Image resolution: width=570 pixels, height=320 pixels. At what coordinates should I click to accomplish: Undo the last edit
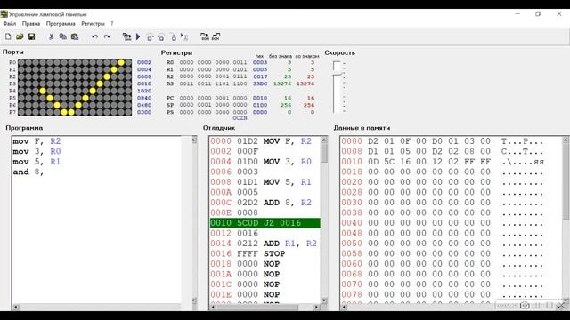[94, 36]
